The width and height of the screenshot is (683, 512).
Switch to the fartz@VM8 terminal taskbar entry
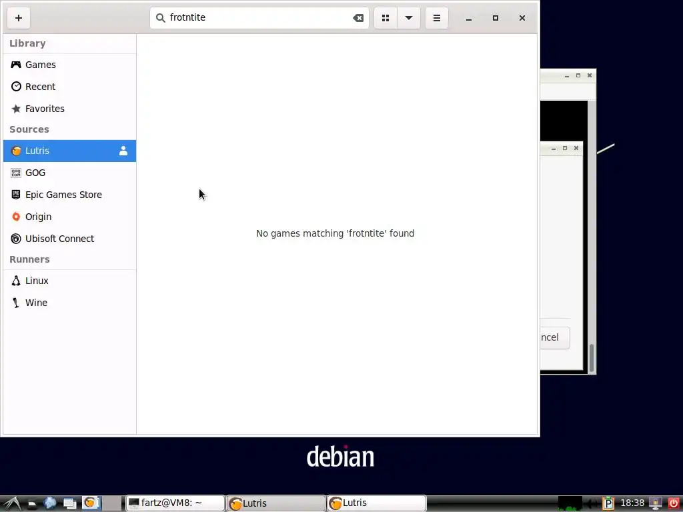tap(175, 503)
